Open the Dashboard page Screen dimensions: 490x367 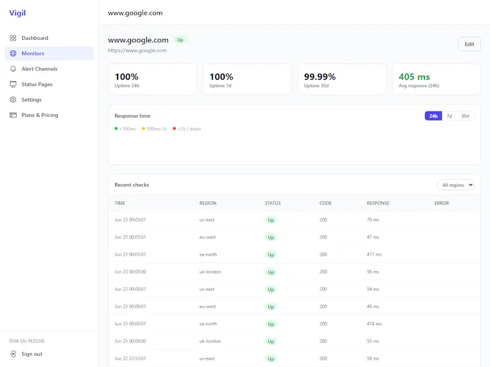(x=50, y=38)
